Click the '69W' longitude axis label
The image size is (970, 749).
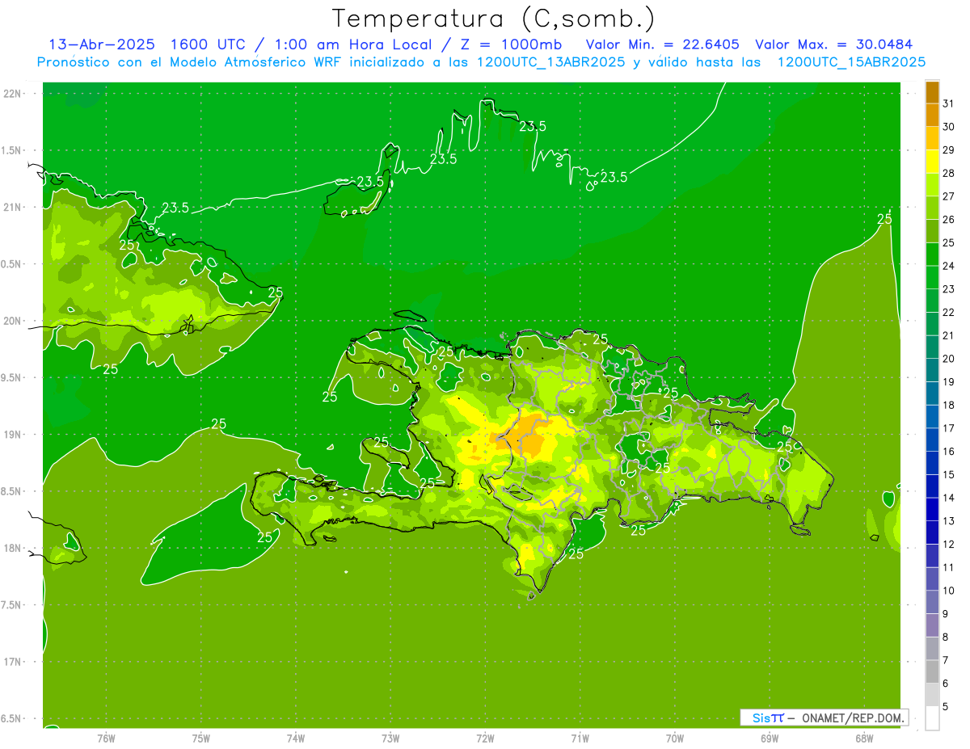coord(770,738)
